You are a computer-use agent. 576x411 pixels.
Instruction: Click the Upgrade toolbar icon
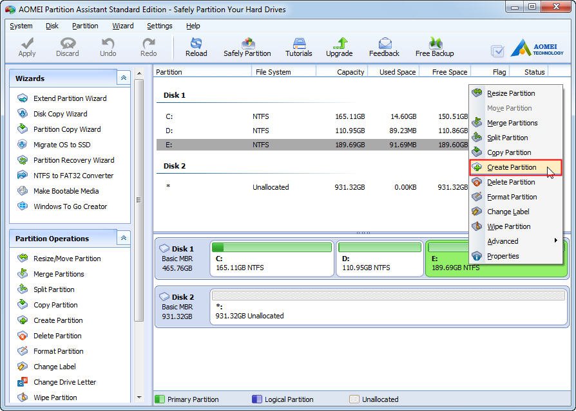(339, 48)
